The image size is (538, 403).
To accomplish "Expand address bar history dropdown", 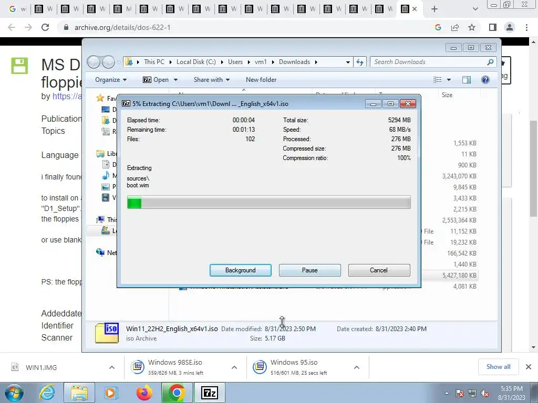I will tap(348, 62).
